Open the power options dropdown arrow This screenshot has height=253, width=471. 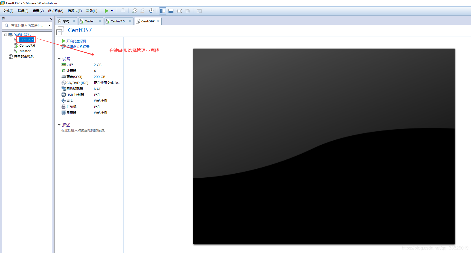[x=112, y=11]
